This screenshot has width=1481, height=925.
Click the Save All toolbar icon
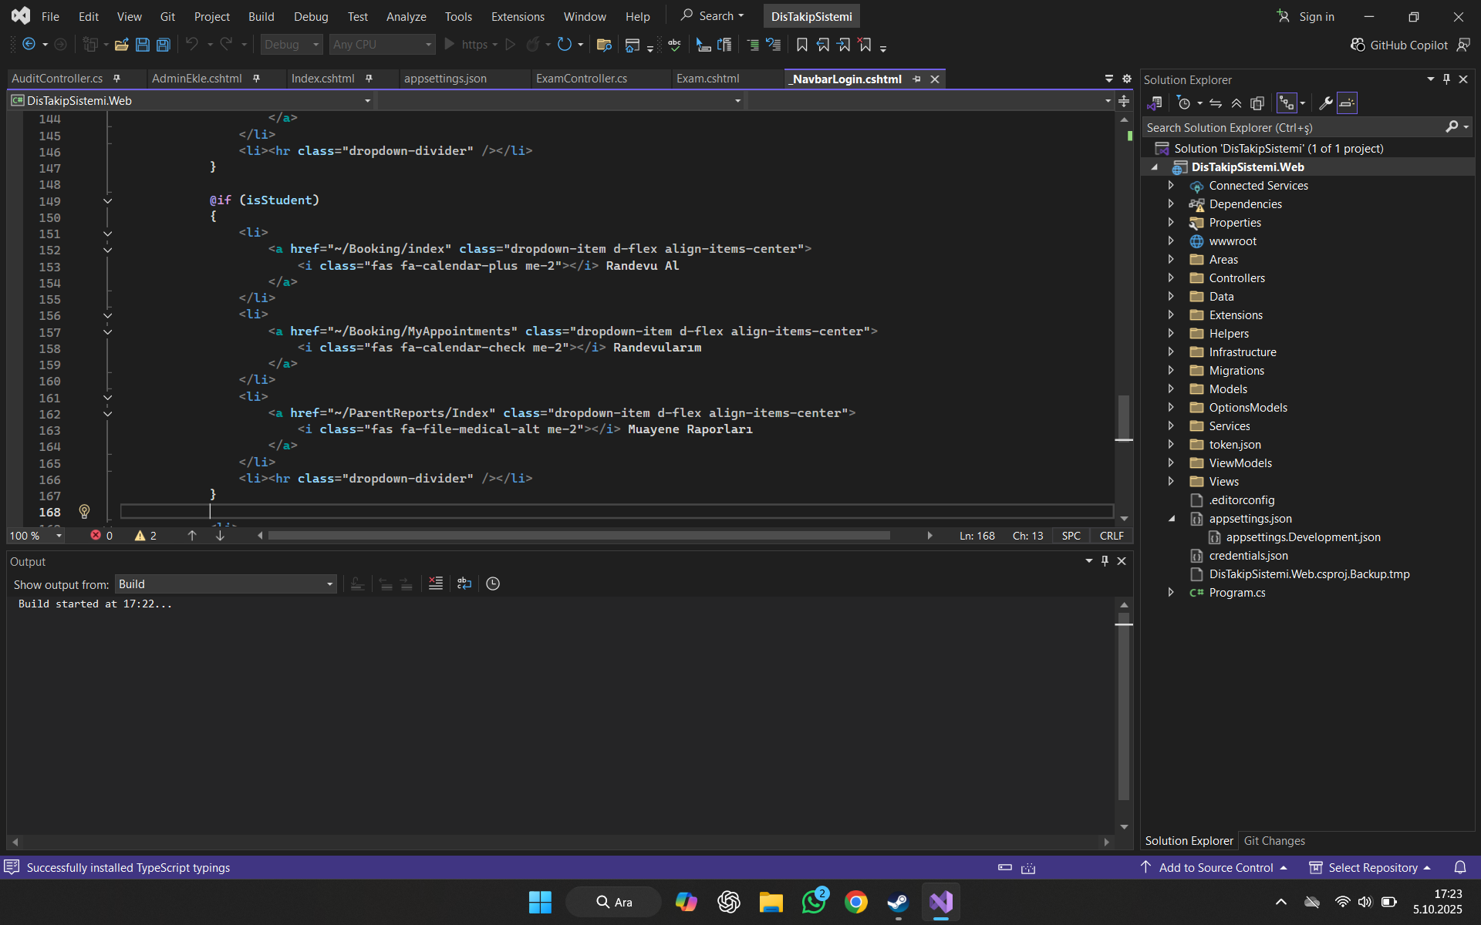click(x=164, y=45)
